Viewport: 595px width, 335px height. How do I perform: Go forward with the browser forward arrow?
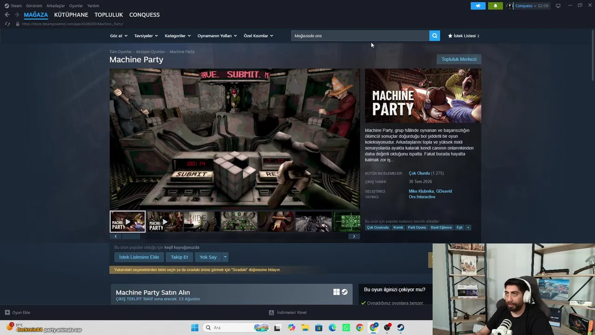pos(17,15)
